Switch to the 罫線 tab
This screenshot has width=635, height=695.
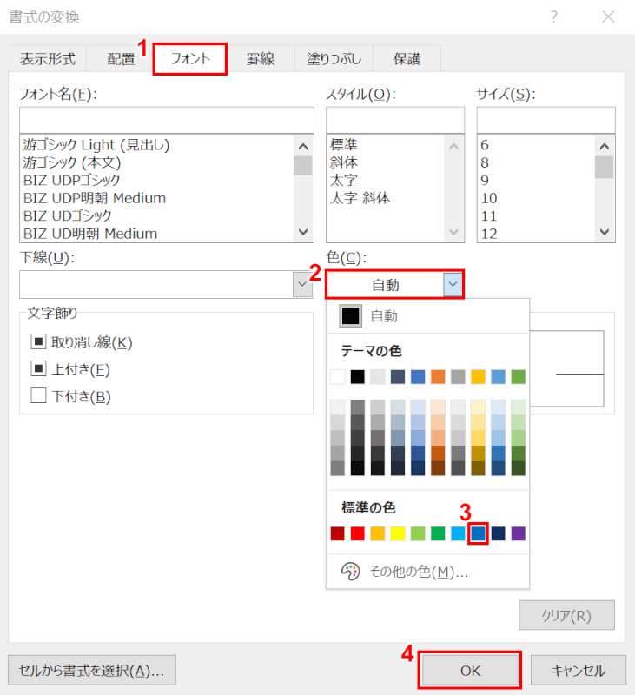point(260,59)
